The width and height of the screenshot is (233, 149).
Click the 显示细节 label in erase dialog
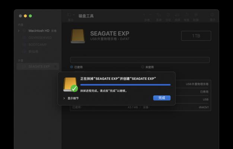click(x=73, y=98)
